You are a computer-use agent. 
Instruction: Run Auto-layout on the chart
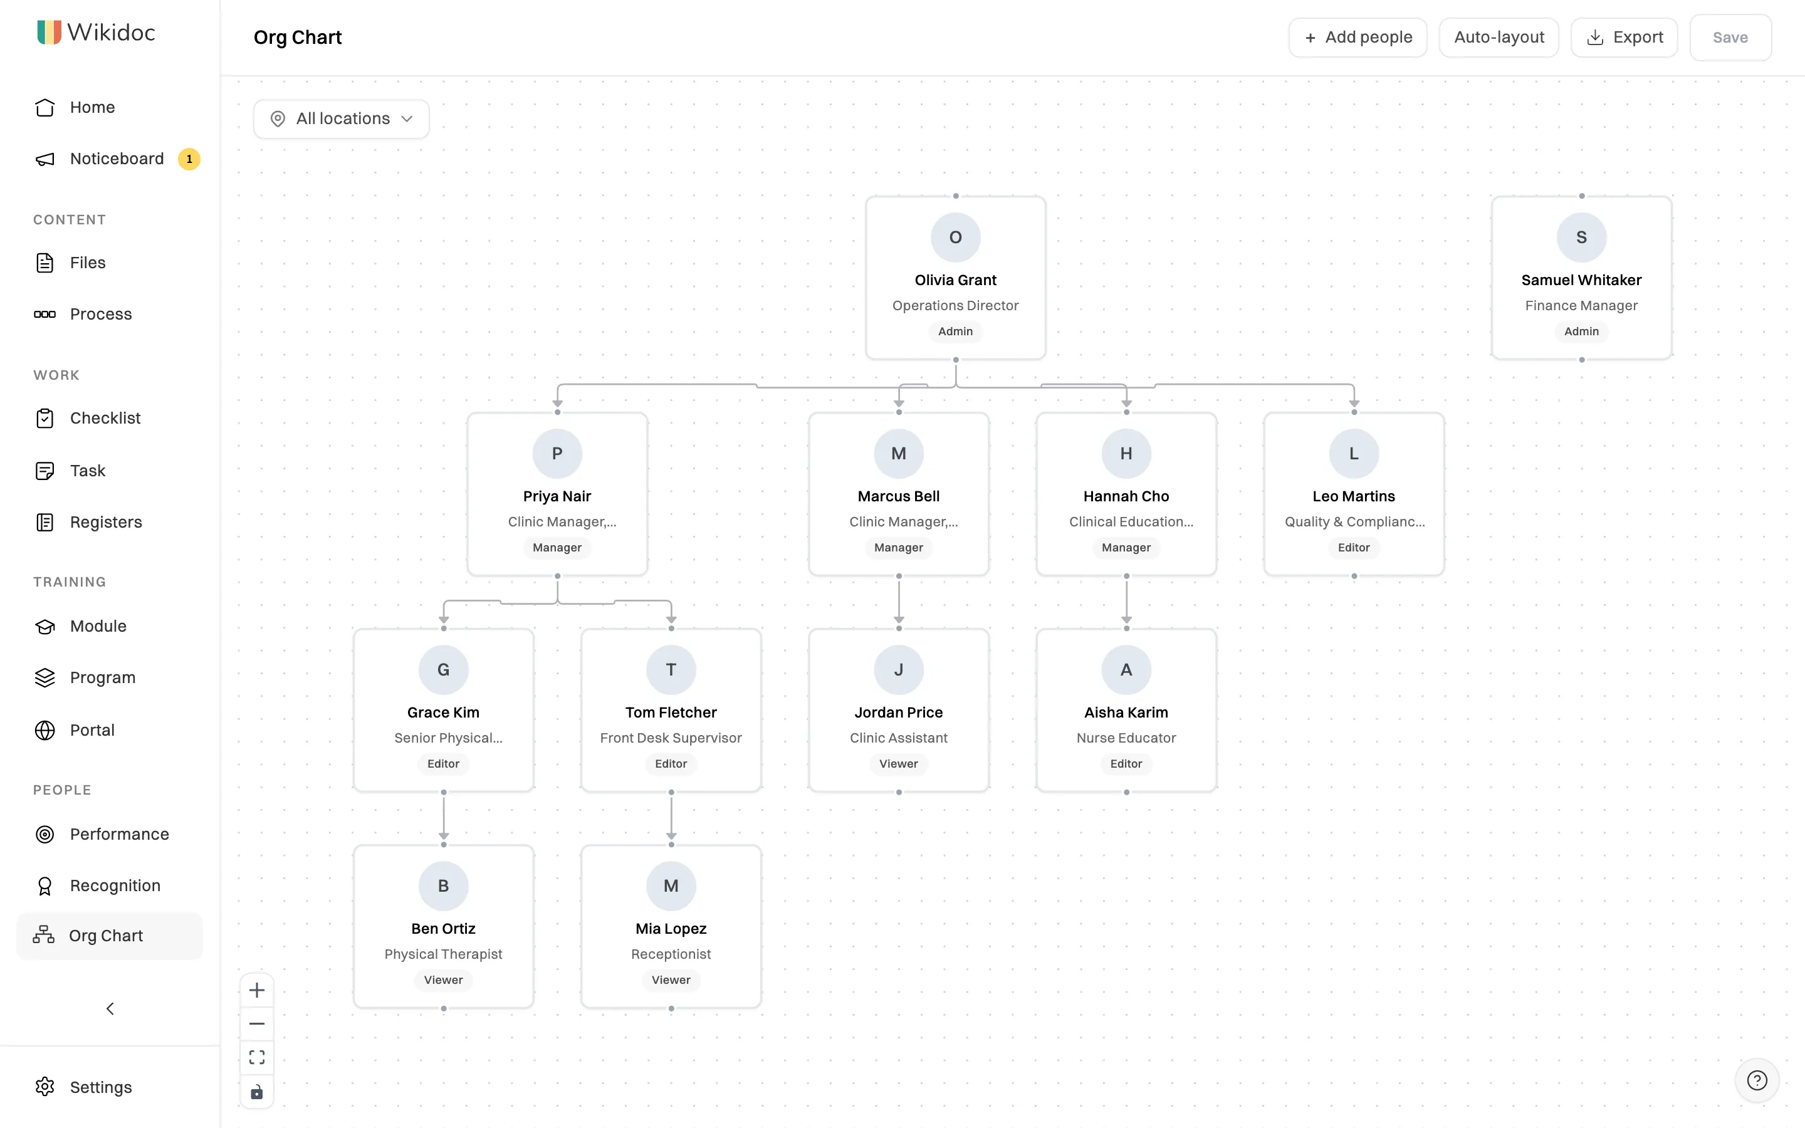pos(1499,38)
